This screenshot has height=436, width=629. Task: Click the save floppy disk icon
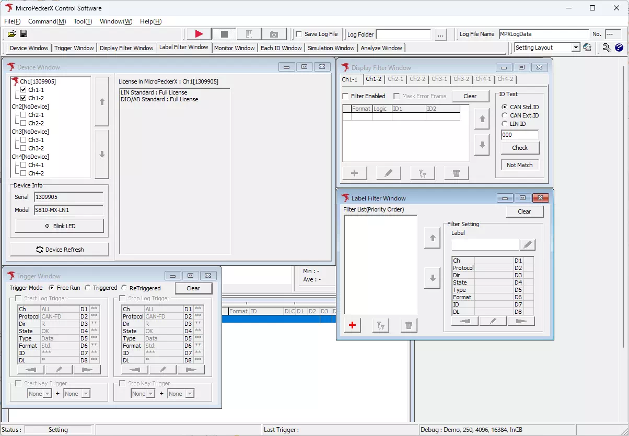(x=24, y=34)
